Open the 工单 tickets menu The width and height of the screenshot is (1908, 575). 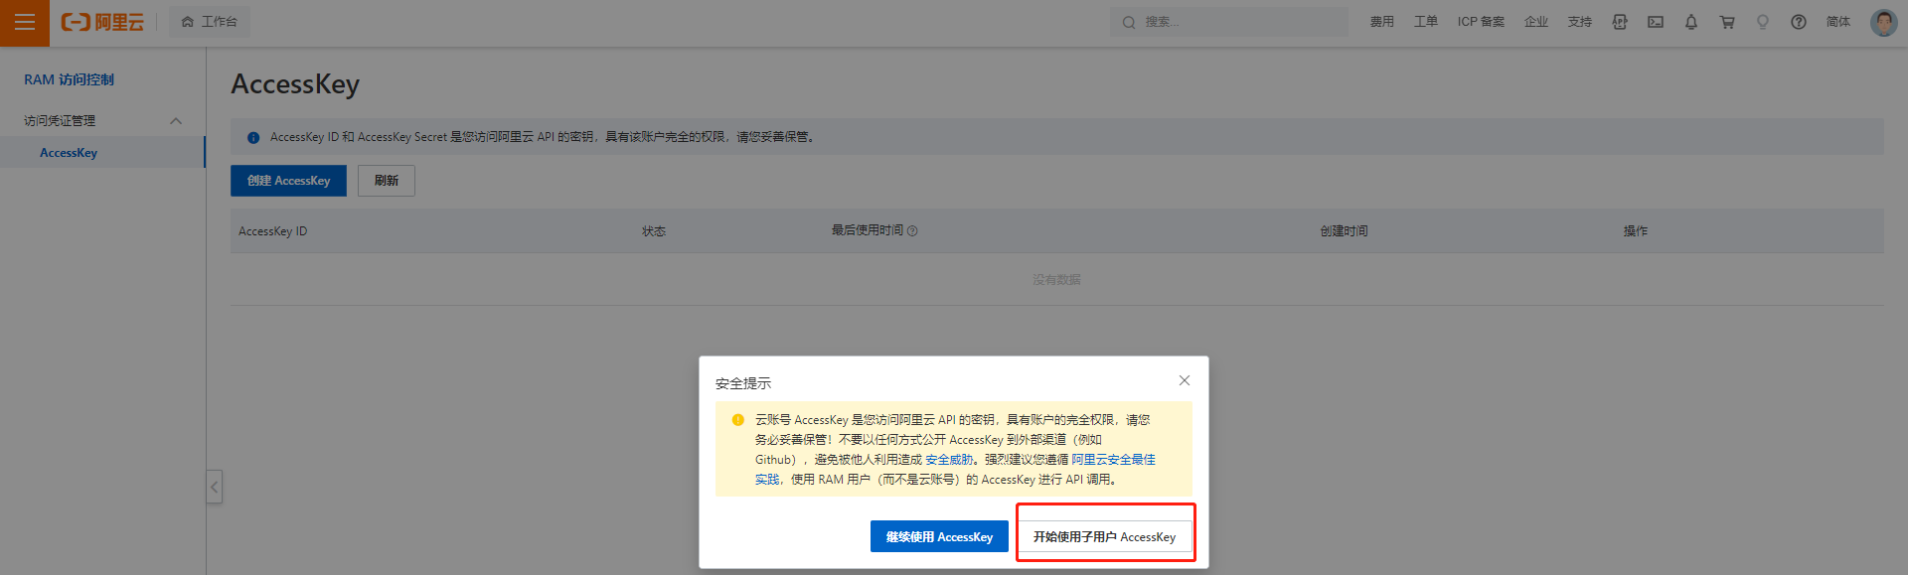(1426, 22)
